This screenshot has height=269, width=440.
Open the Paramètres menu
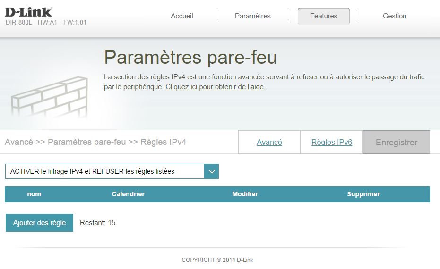(x=252, y=16)
